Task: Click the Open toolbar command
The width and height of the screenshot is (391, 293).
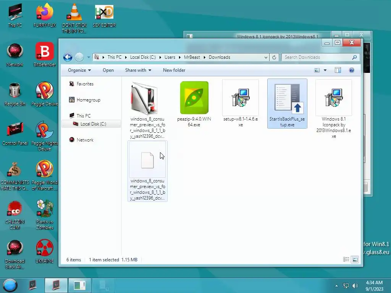Action: point(108,70)
